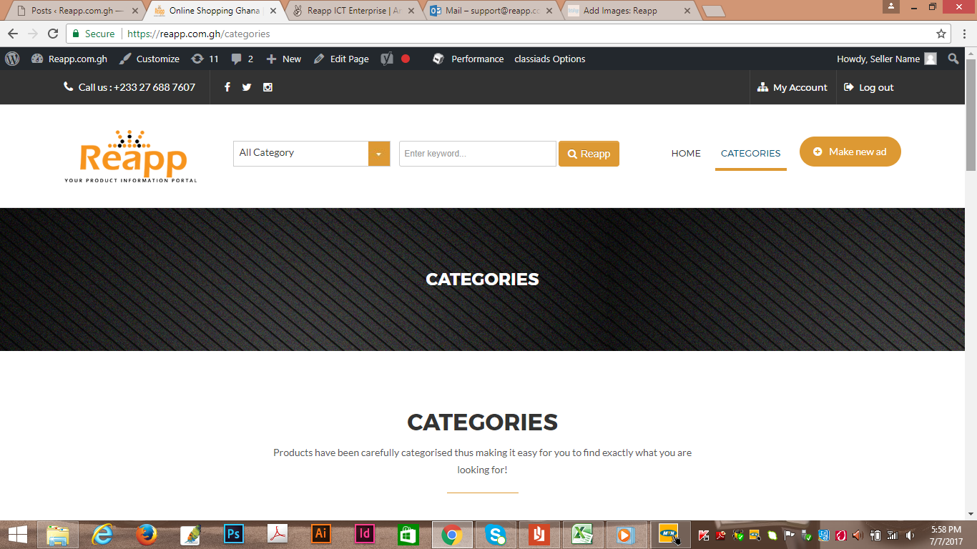Open classiads Options in admin bar
977x549 pixels.
click(550, 59)
